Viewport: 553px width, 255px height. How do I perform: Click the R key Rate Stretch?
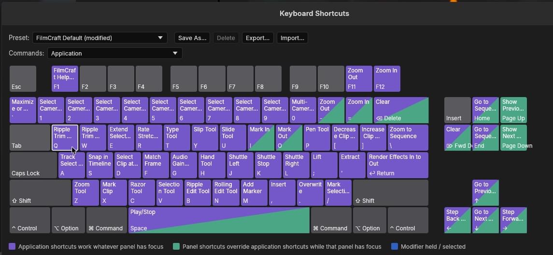tap(149, 138)
